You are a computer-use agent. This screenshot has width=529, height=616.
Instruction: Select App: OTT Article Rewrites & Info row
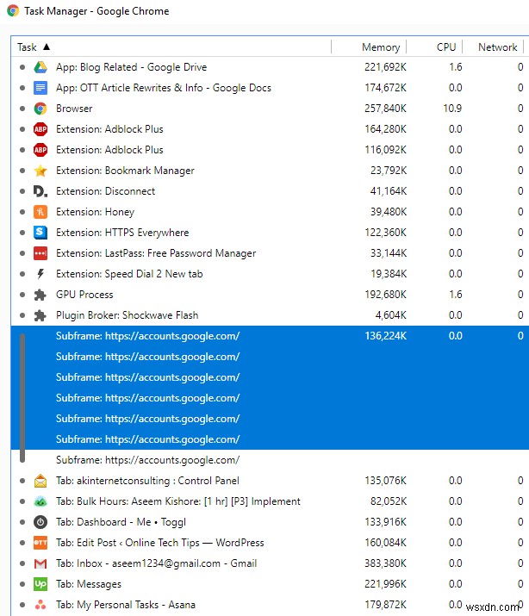click(270, 88)
